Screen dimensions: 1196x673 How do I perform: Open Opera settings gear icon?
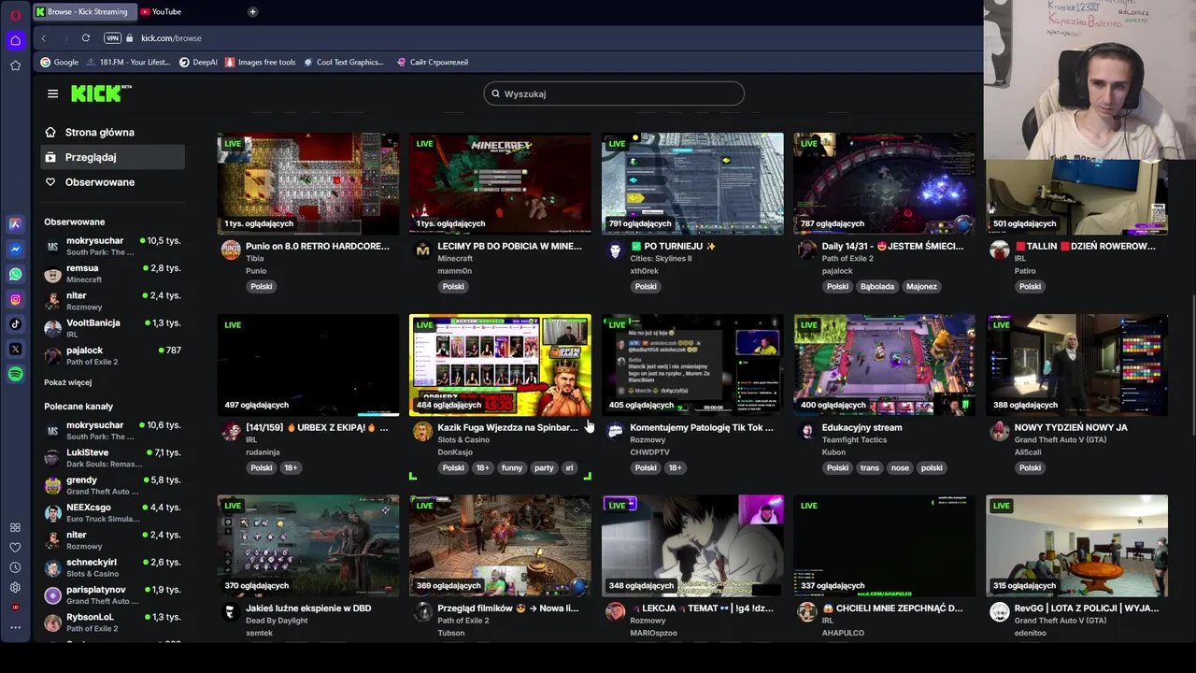15,587
